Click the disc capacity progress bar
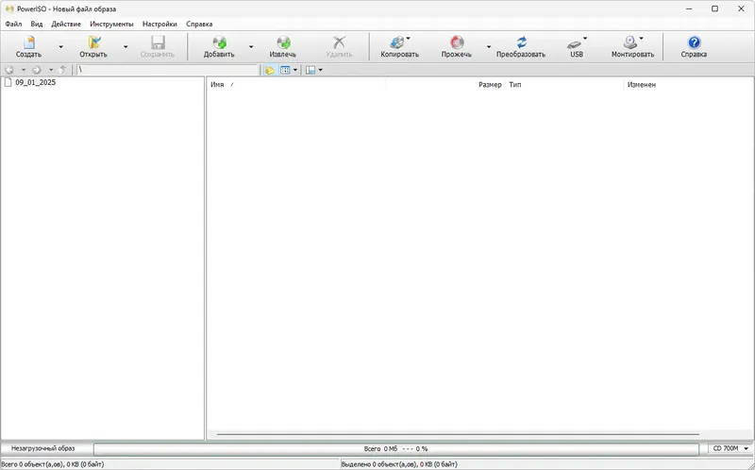Viewport: 755px width, 470px height. point(395,449)
